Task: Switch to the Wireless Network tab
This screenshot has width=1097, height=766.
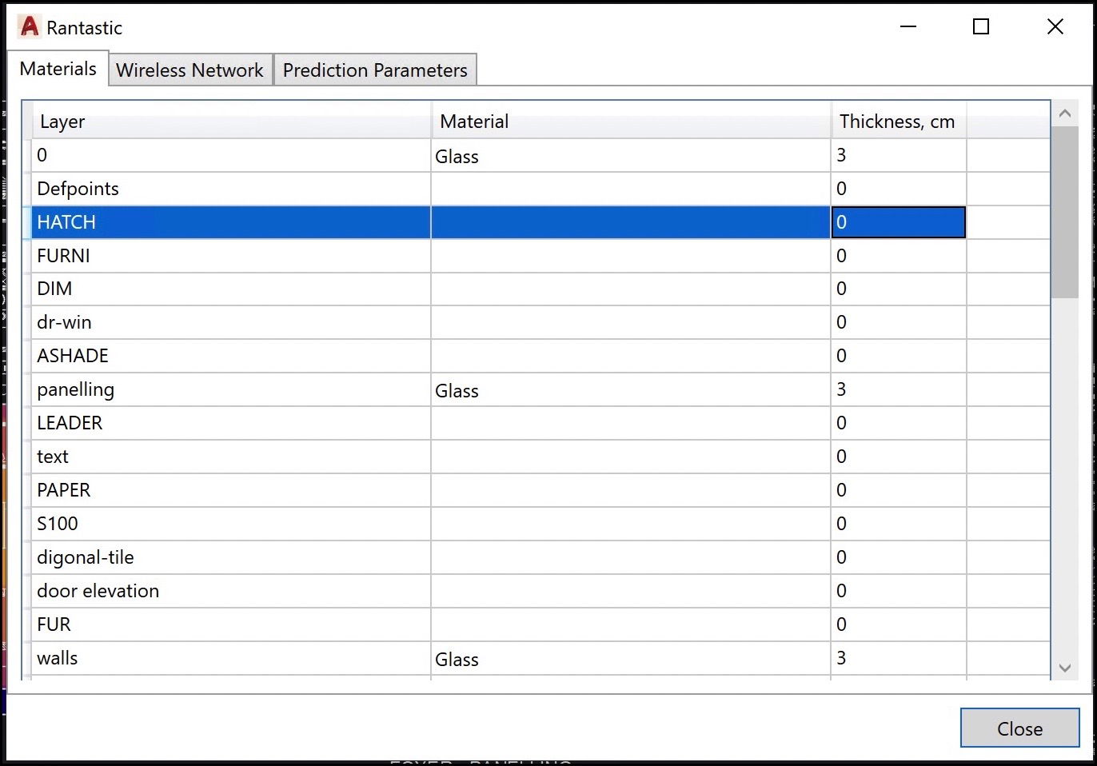Action: (189, 70)
